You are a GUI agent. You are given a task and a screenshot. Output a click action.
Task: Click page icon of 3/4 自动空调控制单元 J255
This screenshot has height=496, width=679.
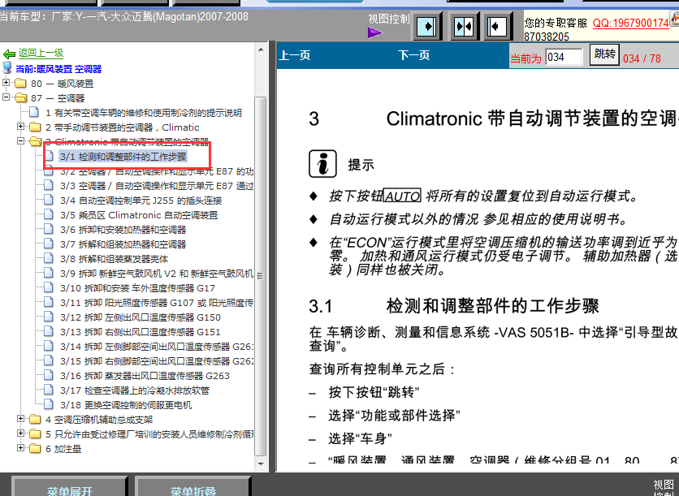tap(49, 200)
